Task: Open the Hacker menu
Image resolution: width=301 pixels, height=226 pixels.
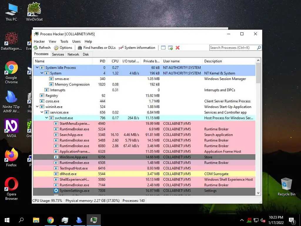Action: pos(39,41)
